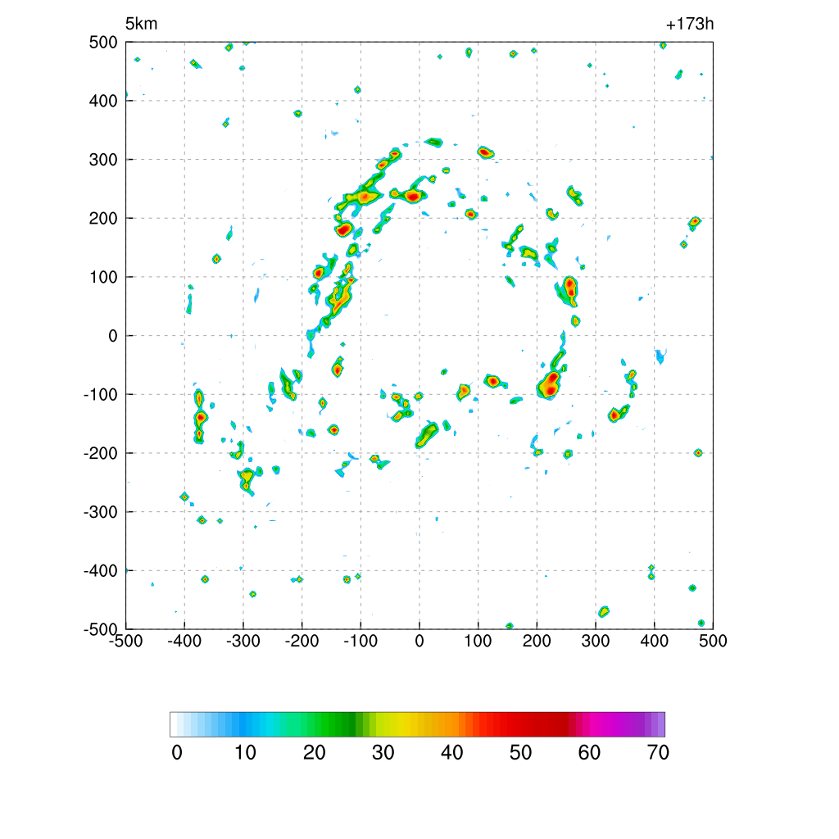Viewport: 839px width, 839px height.
Task: Click the x-axis tick label -200
Action: coord(302,641)
